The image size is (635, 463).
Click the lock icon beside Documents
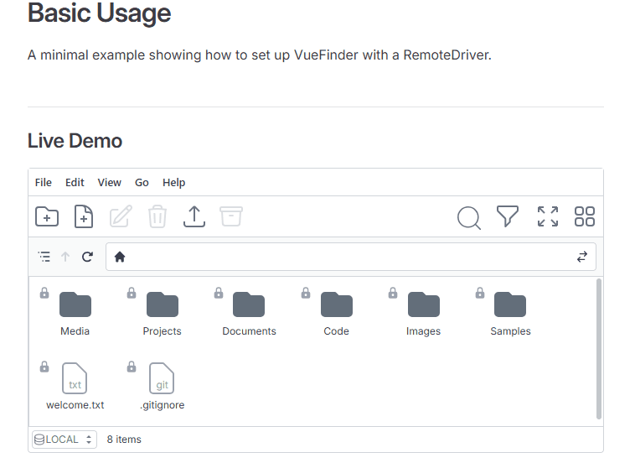click(x=219, y=293)
